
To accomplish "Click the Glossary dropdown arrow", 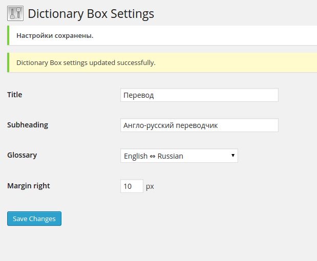I will click(x=233, y=155).
